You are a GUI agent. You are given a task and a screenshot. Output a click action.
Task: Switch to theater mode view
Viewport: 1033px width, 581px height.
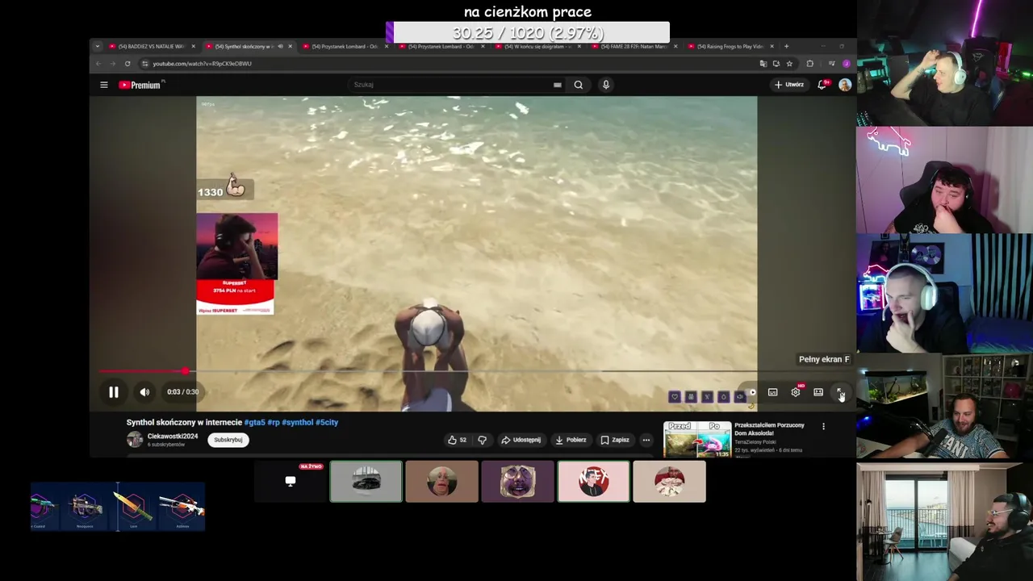coord(818,392)
